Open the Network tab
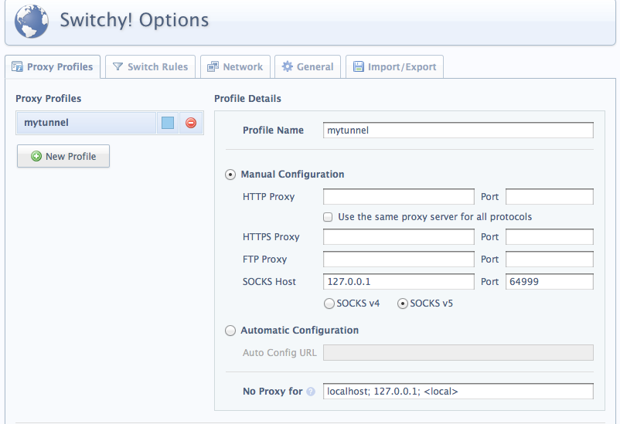The image size is (620, 424). (235, 66)
